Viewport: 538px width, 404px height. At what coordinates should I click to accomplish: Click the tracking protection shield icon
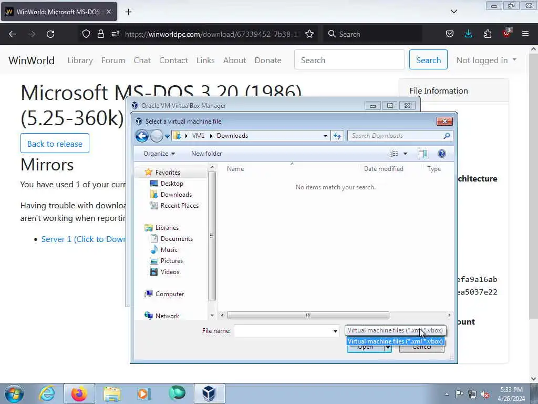[x=86, y=34]
